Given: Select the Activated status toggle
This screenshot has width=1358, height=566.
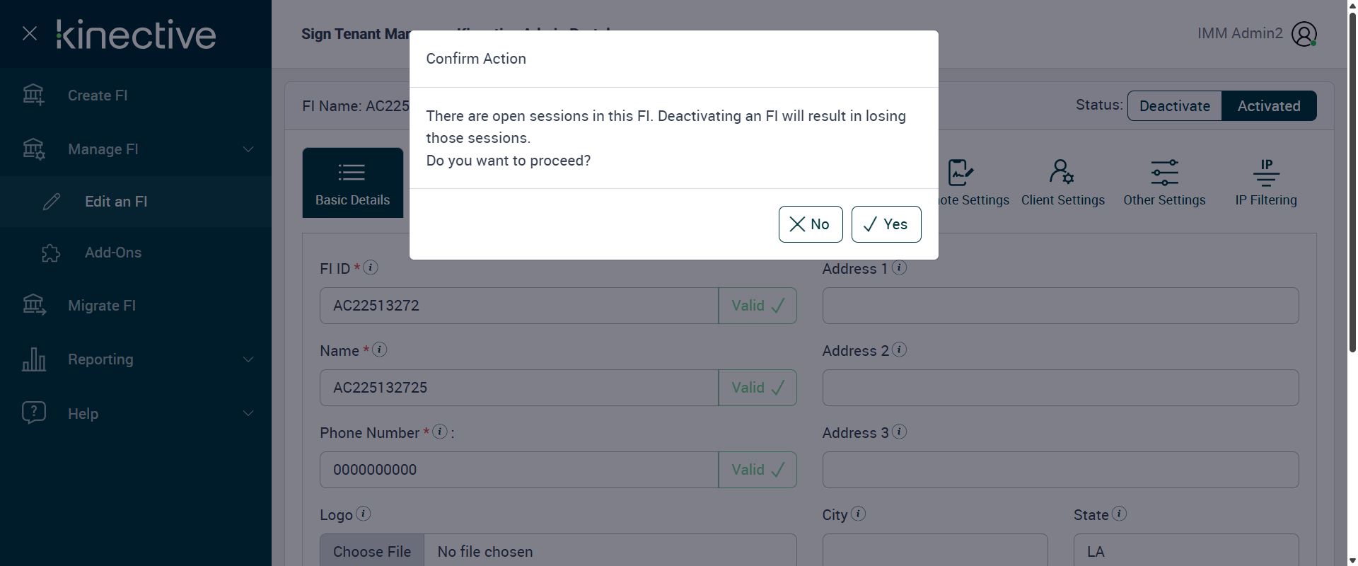Looking at the screenshot, I should [x=1268, y=106].
